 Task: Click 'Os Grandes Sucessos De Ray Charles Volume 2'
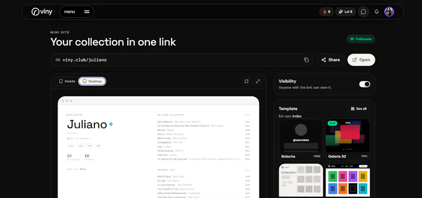tap(183, 126)
